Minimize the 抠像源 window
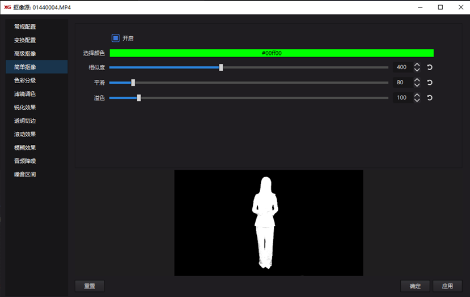The height and width of the screenshot is (297, 470). [420, 7]
